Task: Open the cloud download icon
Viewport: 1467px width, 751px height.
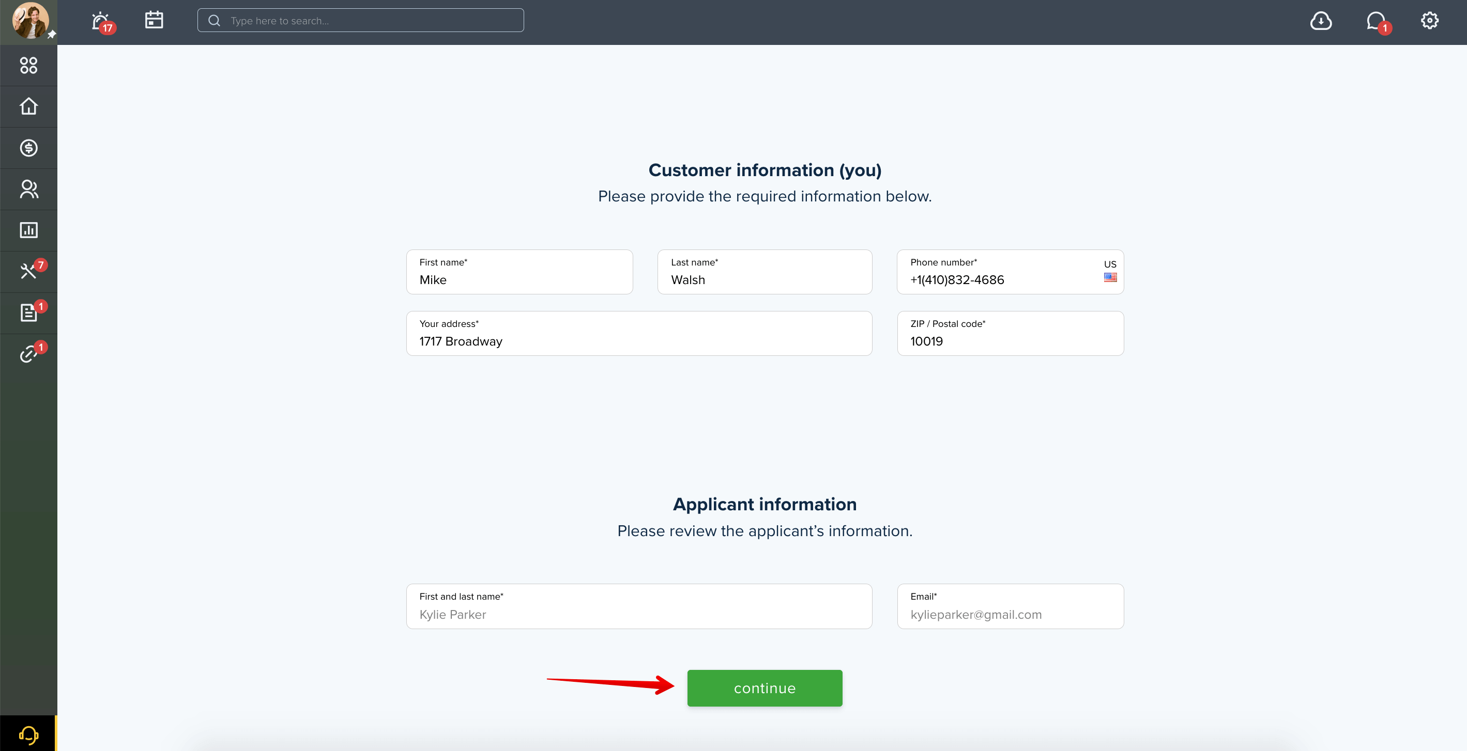Action: pyautogui.click(x=1321, y=21)
